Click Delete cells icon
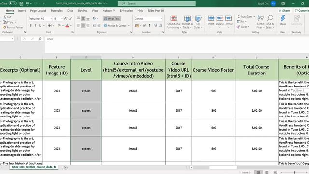309x174 pixels. point(220,18)
